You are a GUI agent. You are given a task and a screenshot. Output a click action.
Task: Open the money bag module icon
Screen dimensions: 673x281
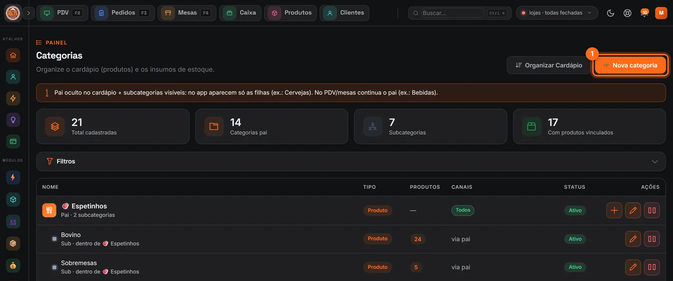pyautogui.click(x=13, y=265)
